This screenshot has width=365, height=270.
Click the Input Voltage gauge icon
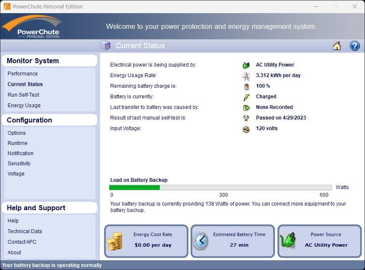[246, 128]
